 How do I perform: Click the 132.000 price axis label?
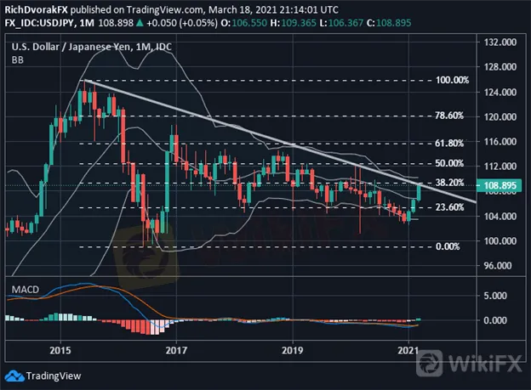click(x=500, y=42)
